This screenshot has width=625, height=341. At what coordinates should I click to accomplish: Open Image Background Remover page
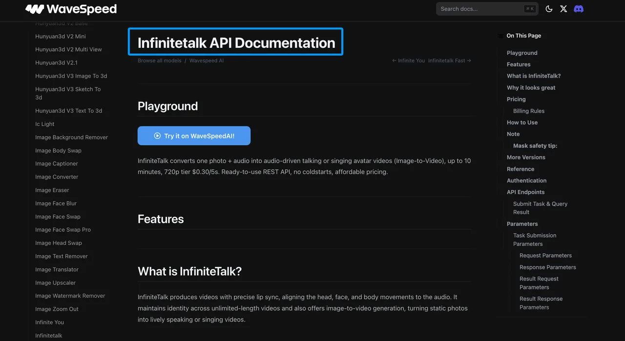[71, 137]
